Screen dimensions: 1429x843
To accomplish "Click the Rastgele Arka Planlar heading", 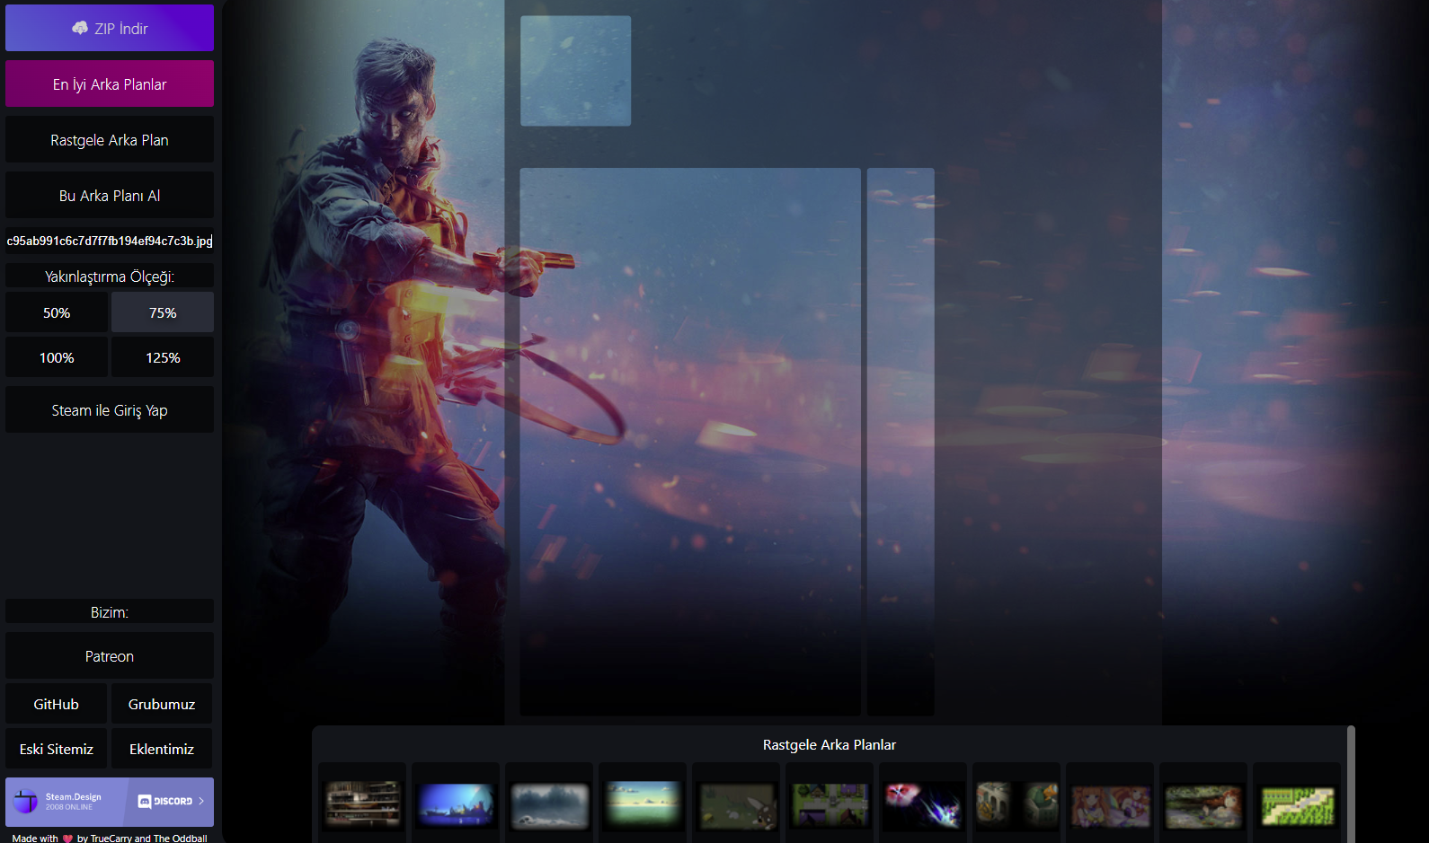I will 830,744.
